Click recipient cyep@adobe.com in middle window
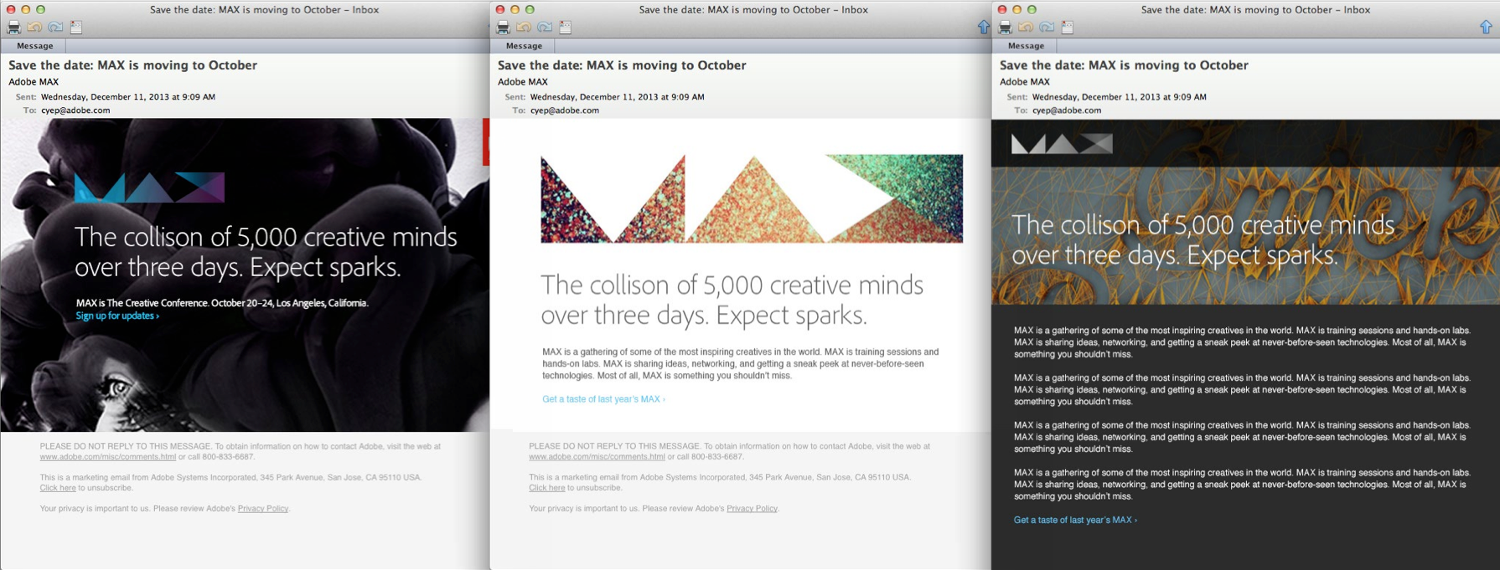Image resolution: width=1500 pixels, height=570 pixels. coord(565,110)
